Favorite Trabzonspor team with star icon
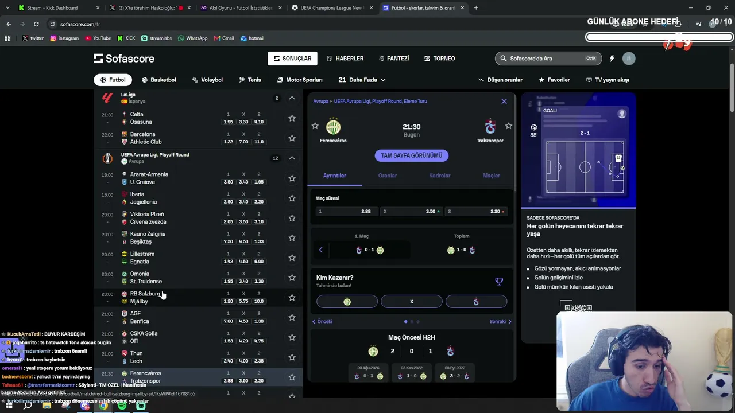The image size is (735, 413). tap(508, 126)
